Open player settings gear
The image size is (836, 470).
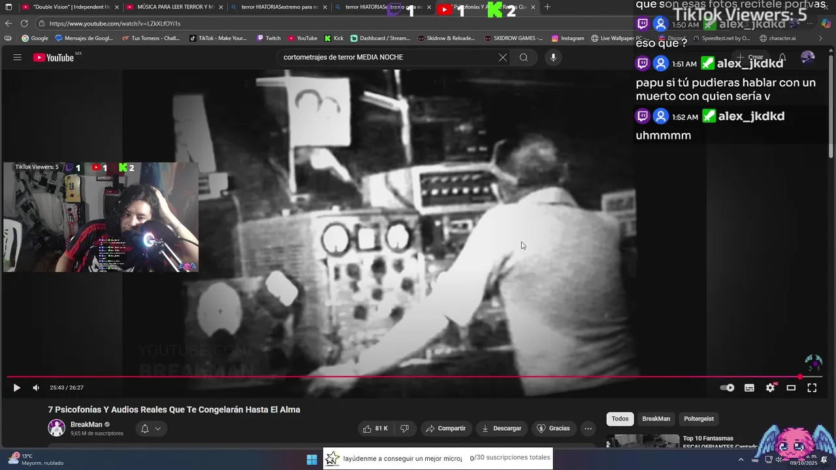pos(770,388)
